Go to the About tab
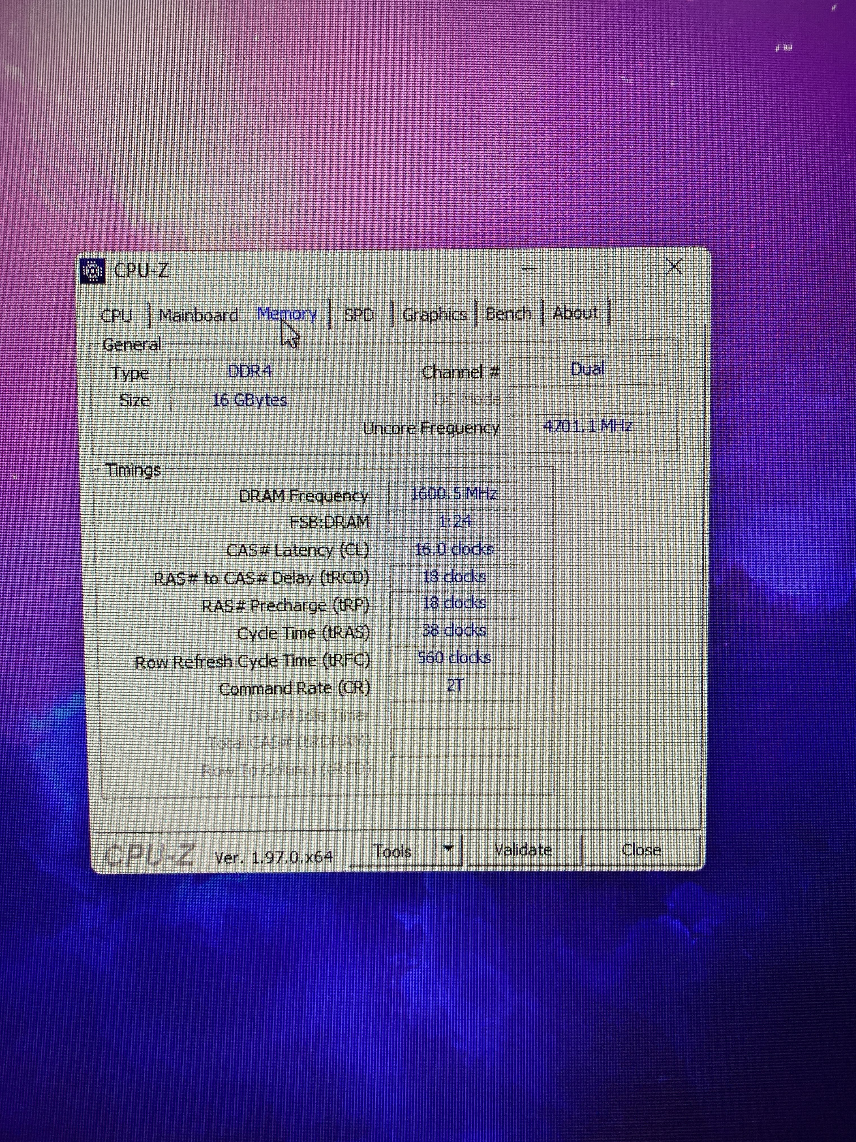The height and width of the screenshot is (1142, 856). [x=575, y=312]
